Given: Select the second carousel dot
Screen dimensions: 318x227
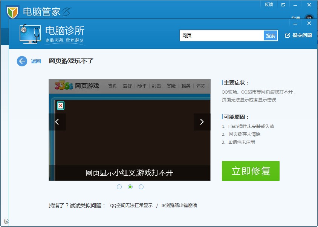Looking at the screenshot, I should (130, 187).
